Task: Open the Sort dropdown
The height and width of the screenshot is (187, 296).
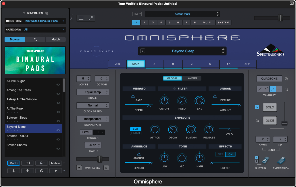Action: (x=13, y=163)
